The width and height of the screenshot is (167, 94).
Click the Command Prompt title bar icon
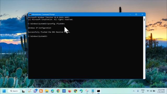pyautogui.click(x=30, y=14)
